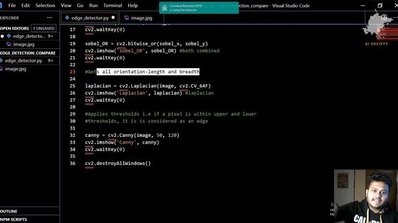Click line number 23 in the gutter
The width and height of the screenshot is (398, 223).
[x=73, y=72]
